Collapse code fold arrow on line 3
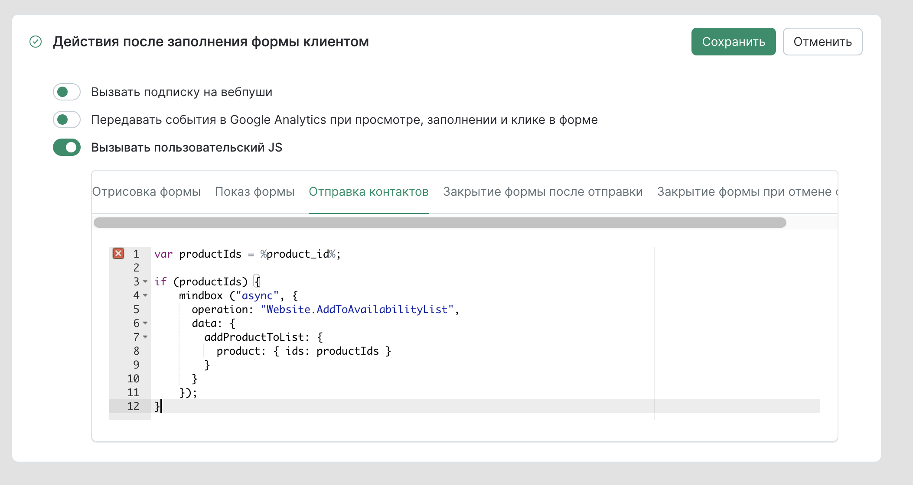The width and height of the screenshot is (913, 485). 145,281
